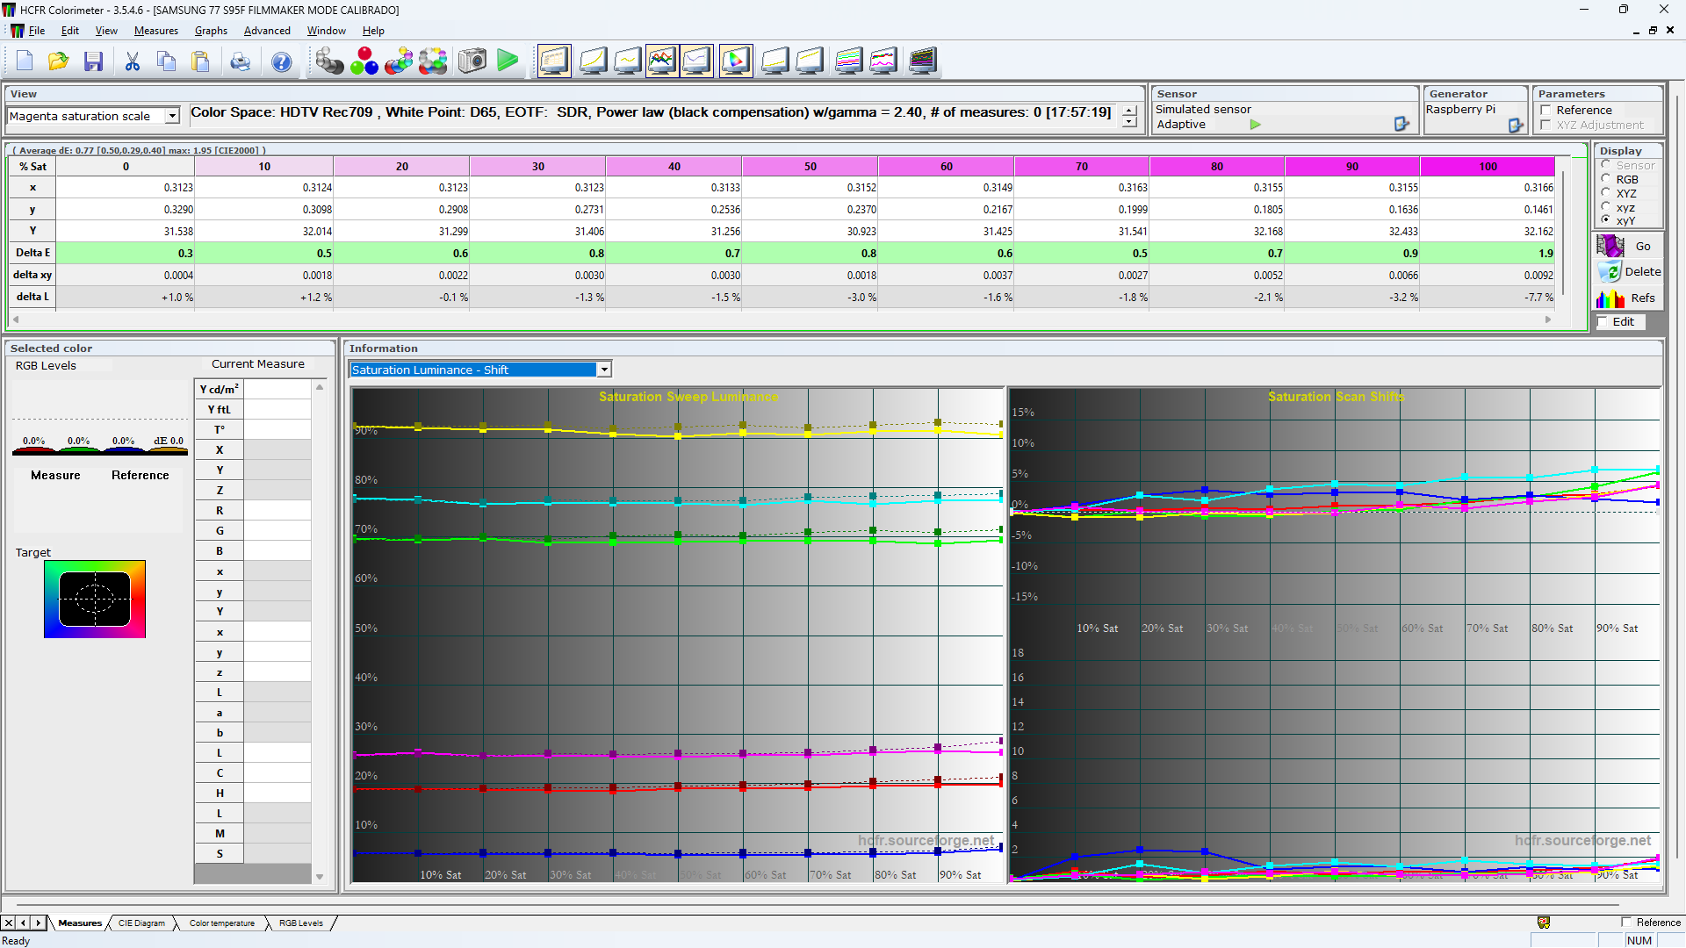Click the primary colors measure icon
1686x948 pixels.
pos(364,61)
